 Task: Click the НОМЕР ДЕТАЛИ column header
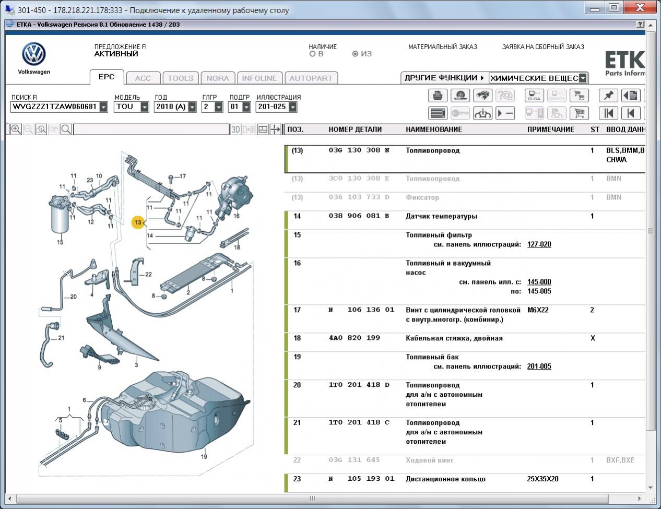(x=355, y=129)
